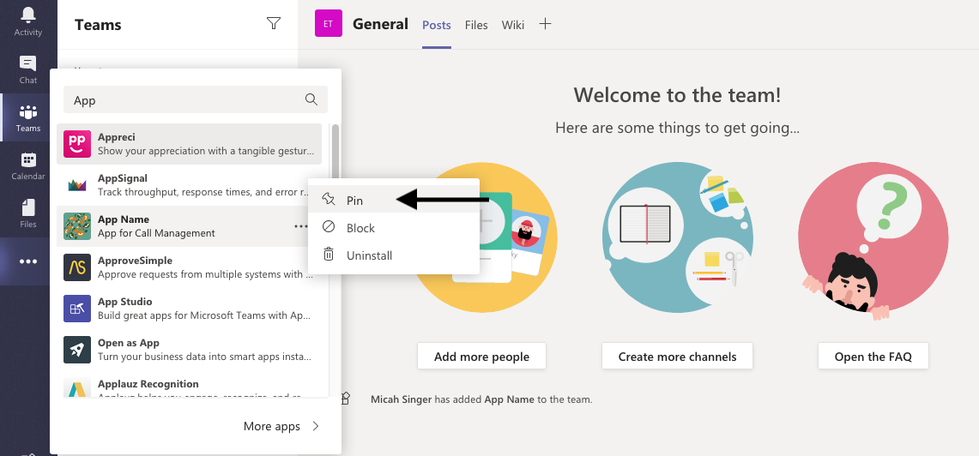Select the Appreci app name text
The height and width of the screenshot is (456, 979).
pyautogui.click(x=116, y=136)
